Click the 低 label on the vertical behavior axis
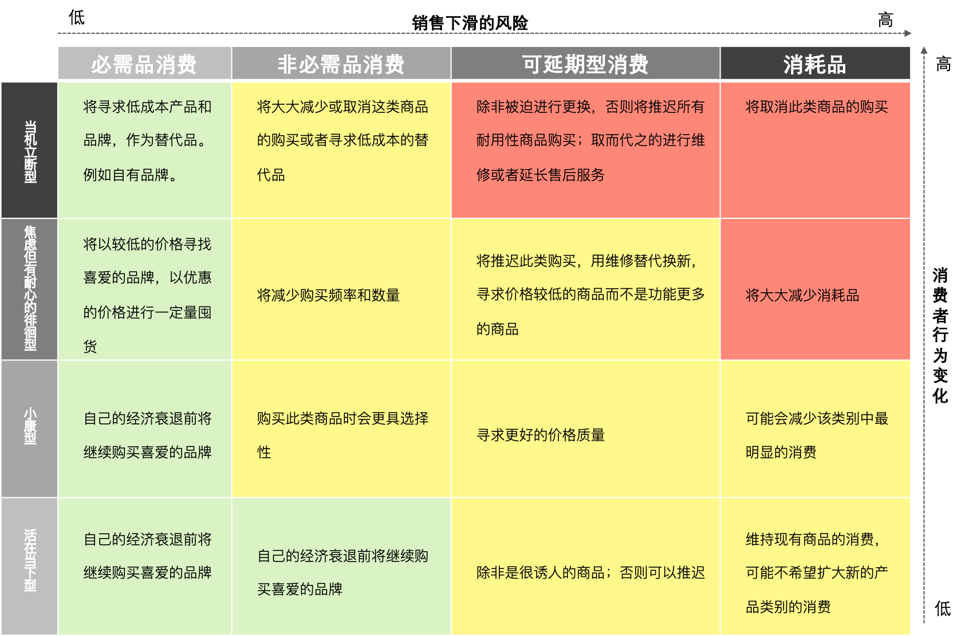 click(943, 608)
